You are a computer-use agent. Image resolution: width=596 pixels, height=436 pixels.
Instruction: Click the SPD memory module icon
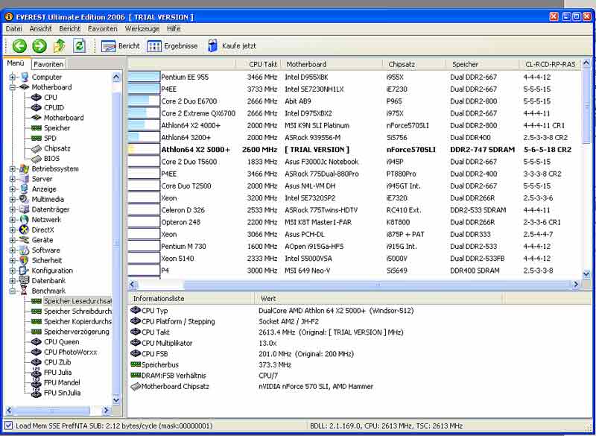pyautogui.click(x=36, y=139)
